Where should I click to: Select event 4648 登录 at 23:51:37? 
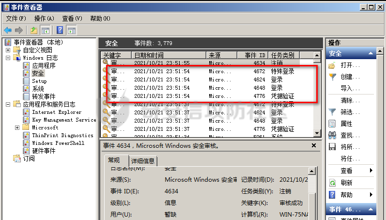[207, 121]
